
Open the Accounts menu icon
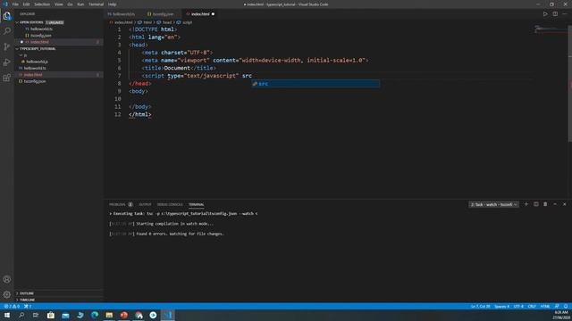(7, 279)
